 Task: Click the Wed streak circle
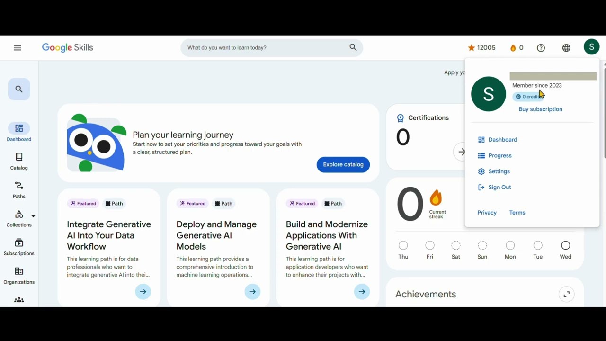[x=566, y=245]
